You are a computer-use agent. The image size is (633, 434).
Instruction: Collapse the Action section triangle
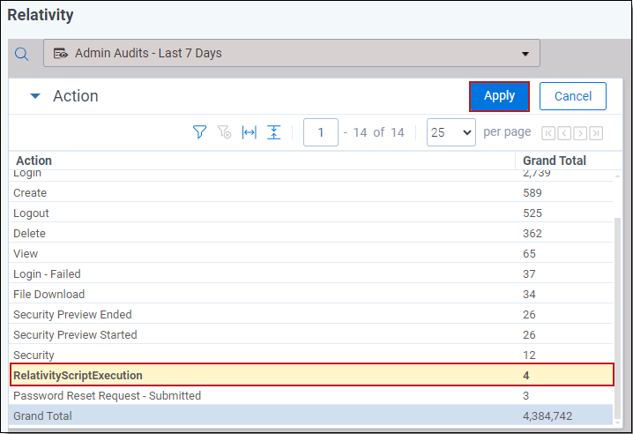tap(35, 96)
